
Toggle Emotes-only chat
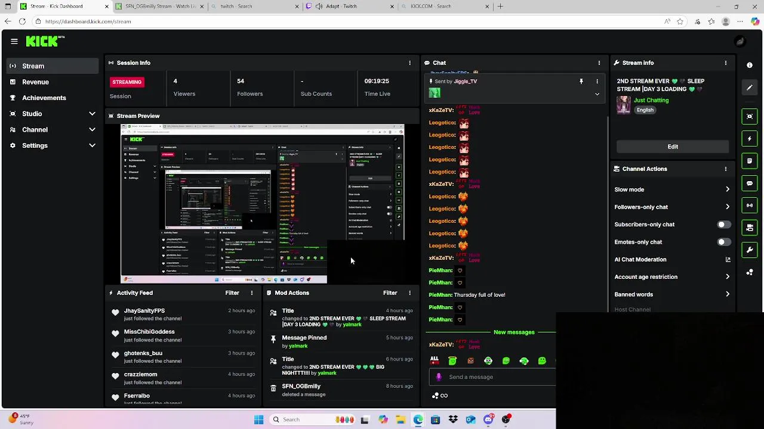coord(723,242)
